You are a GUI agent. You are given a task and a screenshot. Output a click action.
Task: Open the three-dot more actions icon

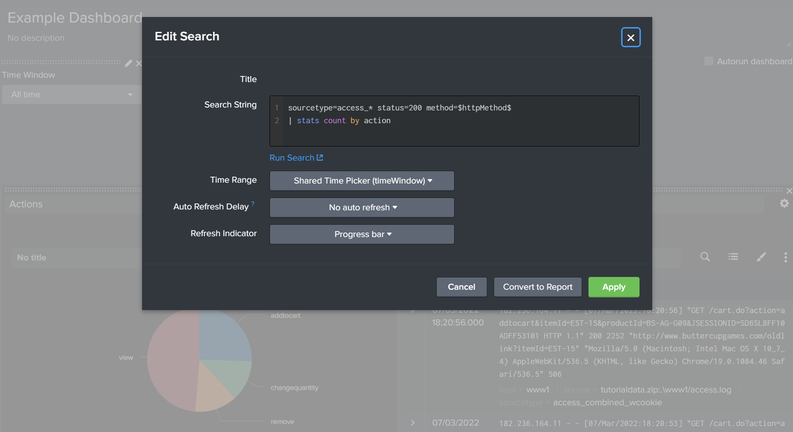click(785, 257)
